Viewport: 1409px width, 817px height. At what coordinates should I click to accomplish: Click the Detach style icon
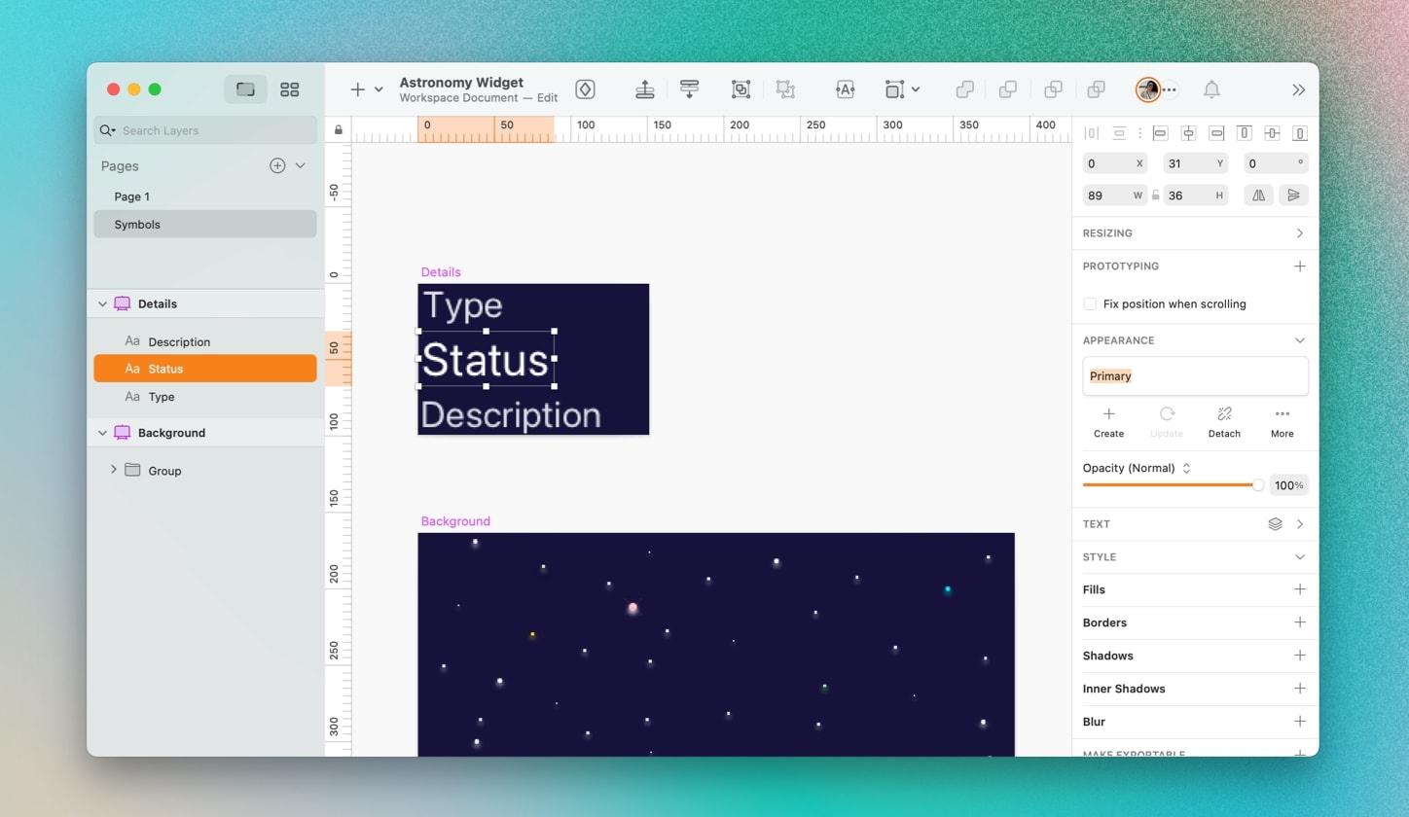pyautogui.click(x=1224, y=414)
